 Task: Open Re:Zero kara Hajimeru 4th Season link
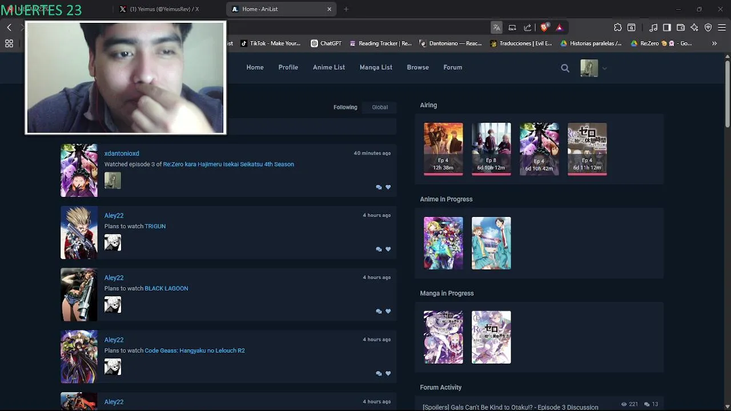(228, 164)
